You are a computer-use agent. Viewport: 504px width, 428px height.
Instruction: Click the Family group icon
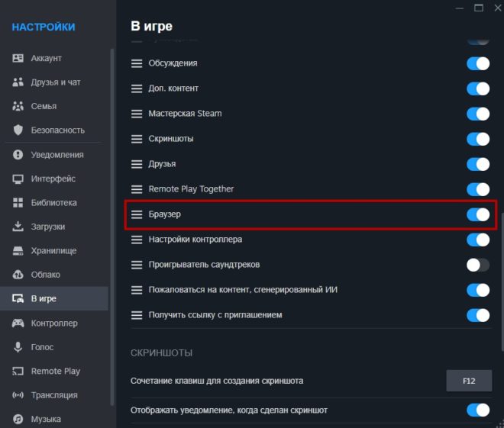pos(18,106)
